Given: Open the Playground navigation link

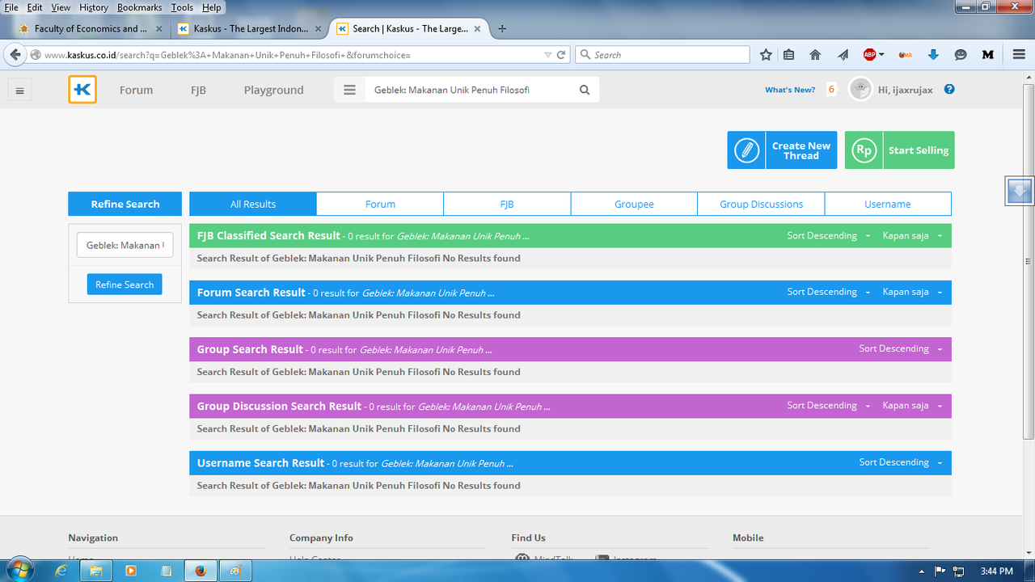Looking at the screenshot, I should 273,90.
